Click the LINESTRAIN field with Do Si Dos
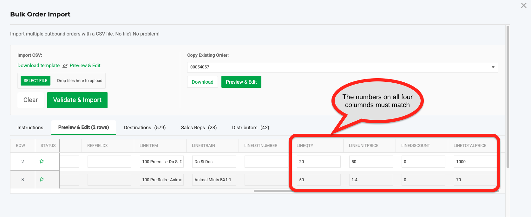 pos(214,162)
